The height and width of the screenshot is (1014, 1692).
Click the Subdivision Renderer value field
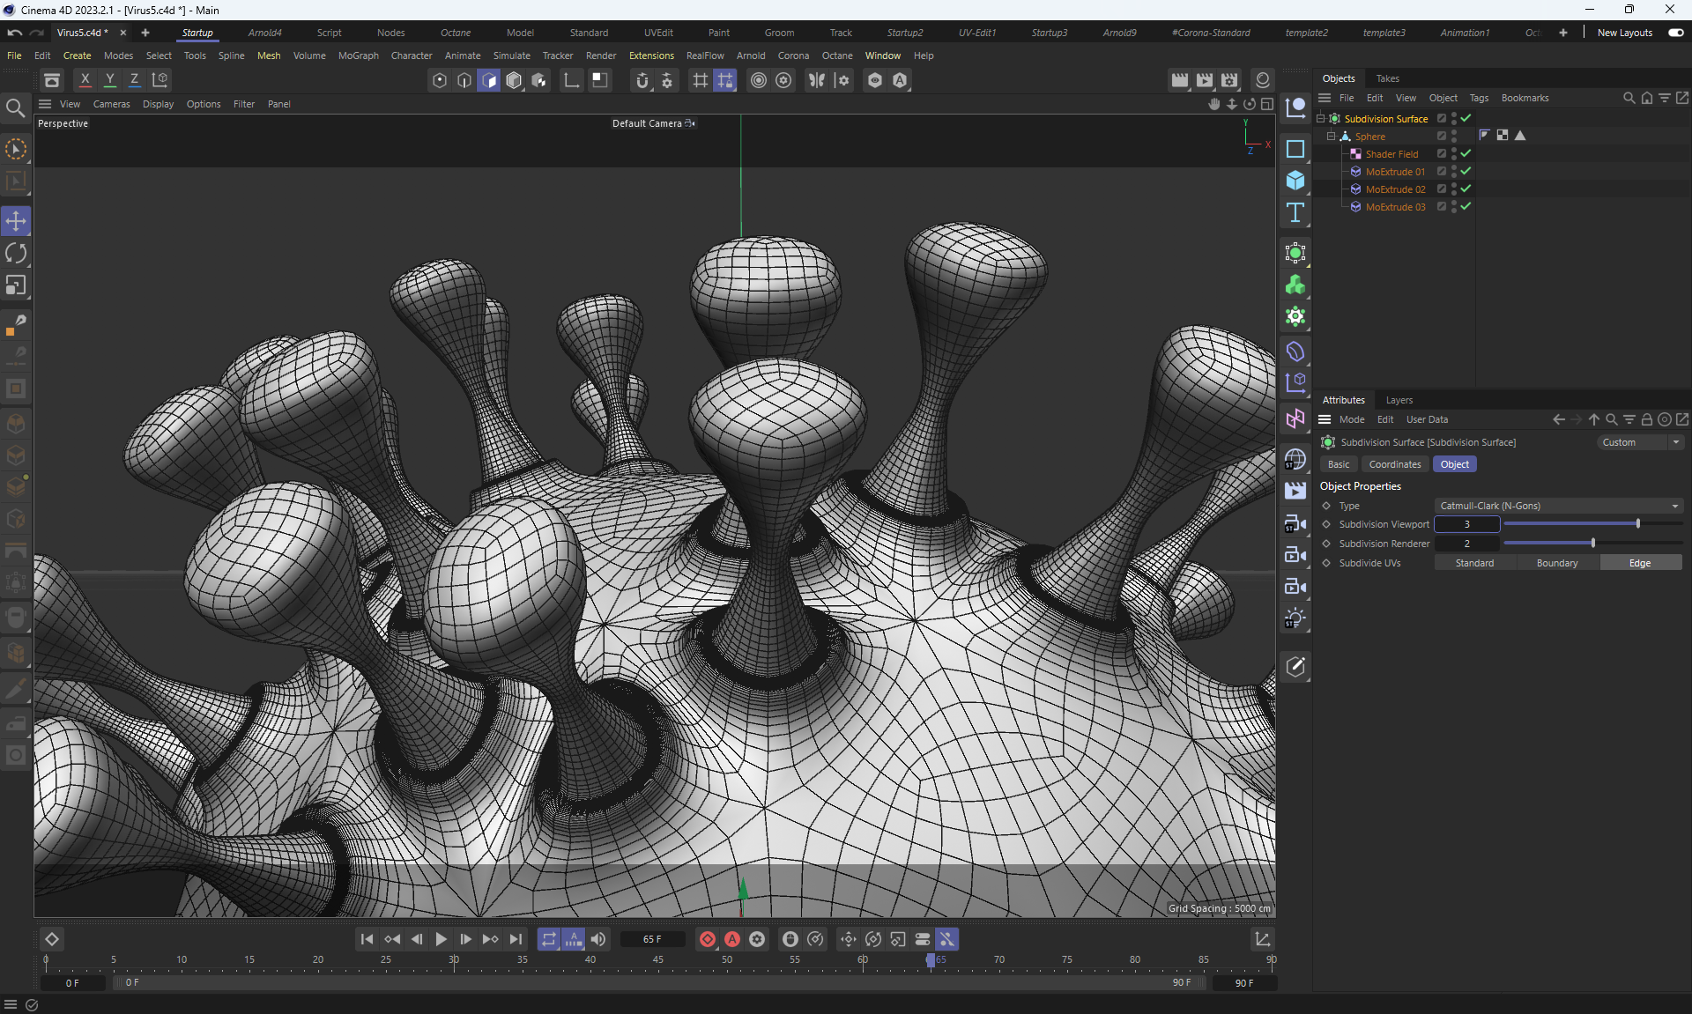pos(1466,544)
